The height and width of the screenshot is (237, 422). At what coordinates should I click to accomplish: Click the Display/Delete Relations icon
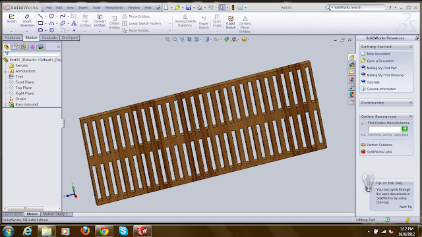185,20
